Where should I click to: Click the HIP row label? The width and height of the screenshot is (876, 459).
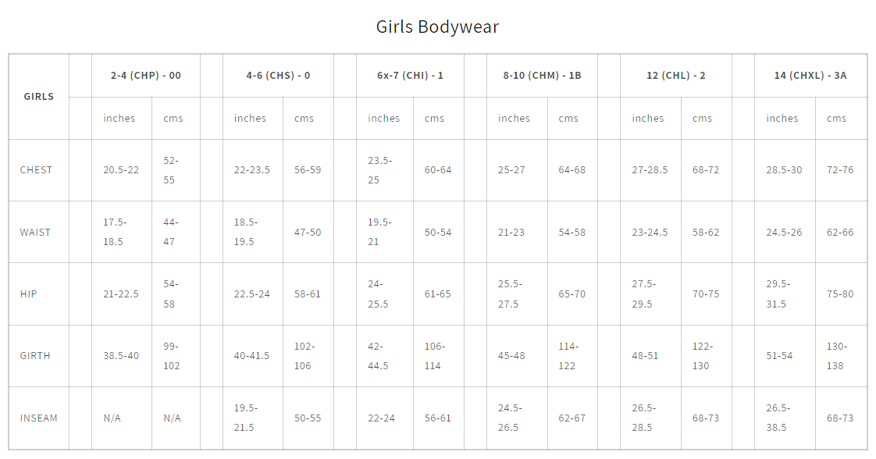[29, 294]
